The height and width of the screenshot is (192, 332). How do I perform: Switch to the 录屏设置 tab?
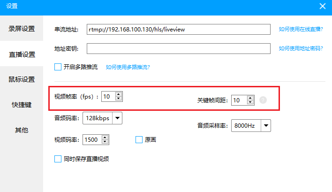pyautogui.click(x=22, y=29)
